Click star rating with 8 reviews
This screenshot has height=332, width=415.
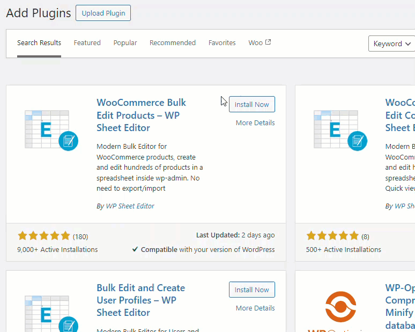(332, 236)
